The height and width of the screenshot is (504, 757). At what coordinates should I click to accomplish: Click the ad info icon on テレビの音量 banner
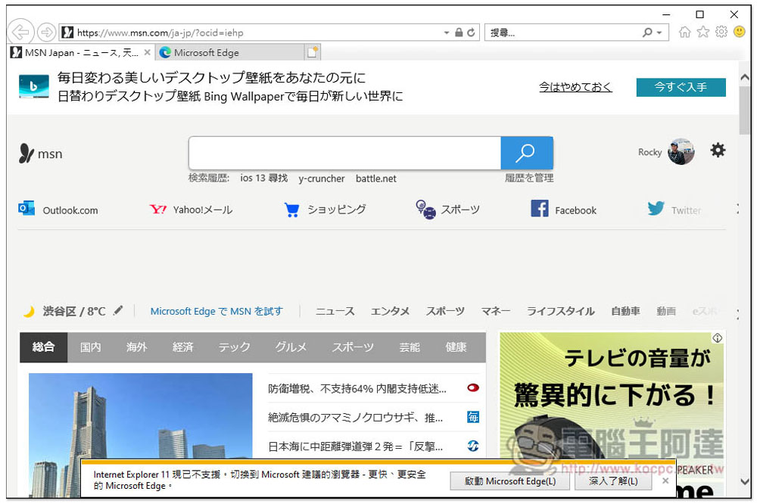[718, 338]
